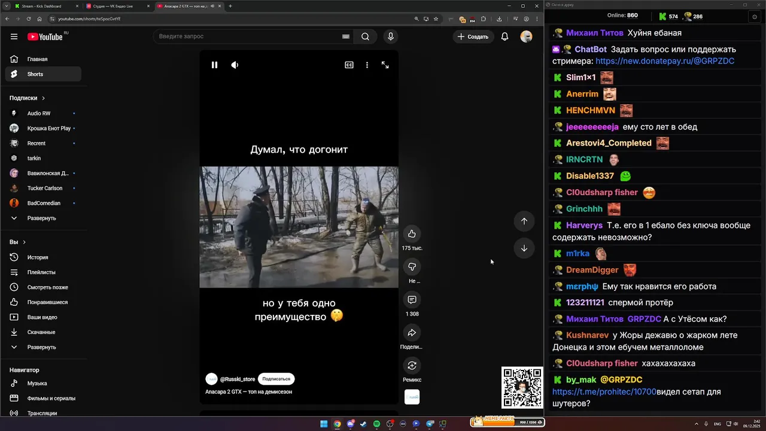The image size is (766, 431).
Task: Open Фильмы и сериалы under Навигатор
Action: 43,398
